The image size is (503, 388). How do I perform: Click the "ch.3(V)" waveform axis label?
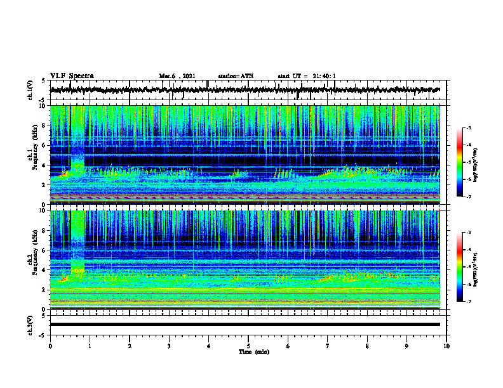point(30,326)
